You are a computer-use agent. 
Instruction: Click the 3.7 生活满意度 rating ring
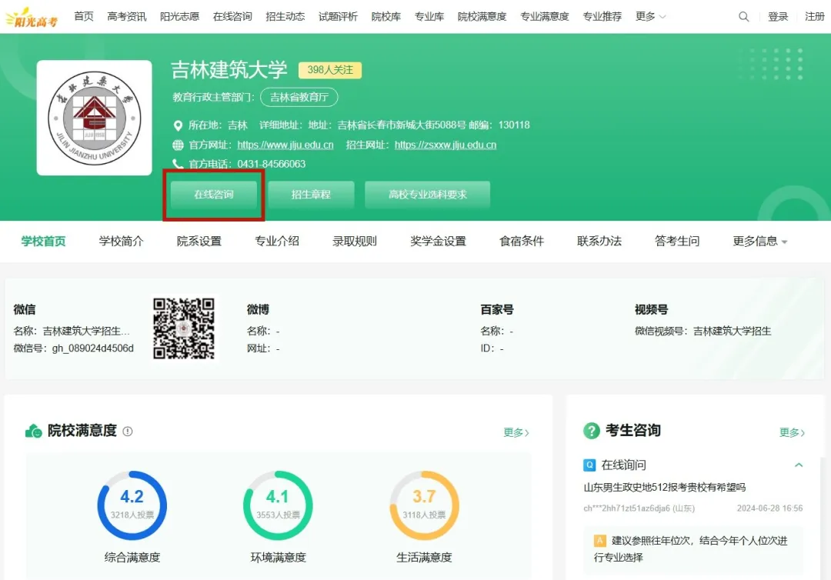(x=424, y=505)
